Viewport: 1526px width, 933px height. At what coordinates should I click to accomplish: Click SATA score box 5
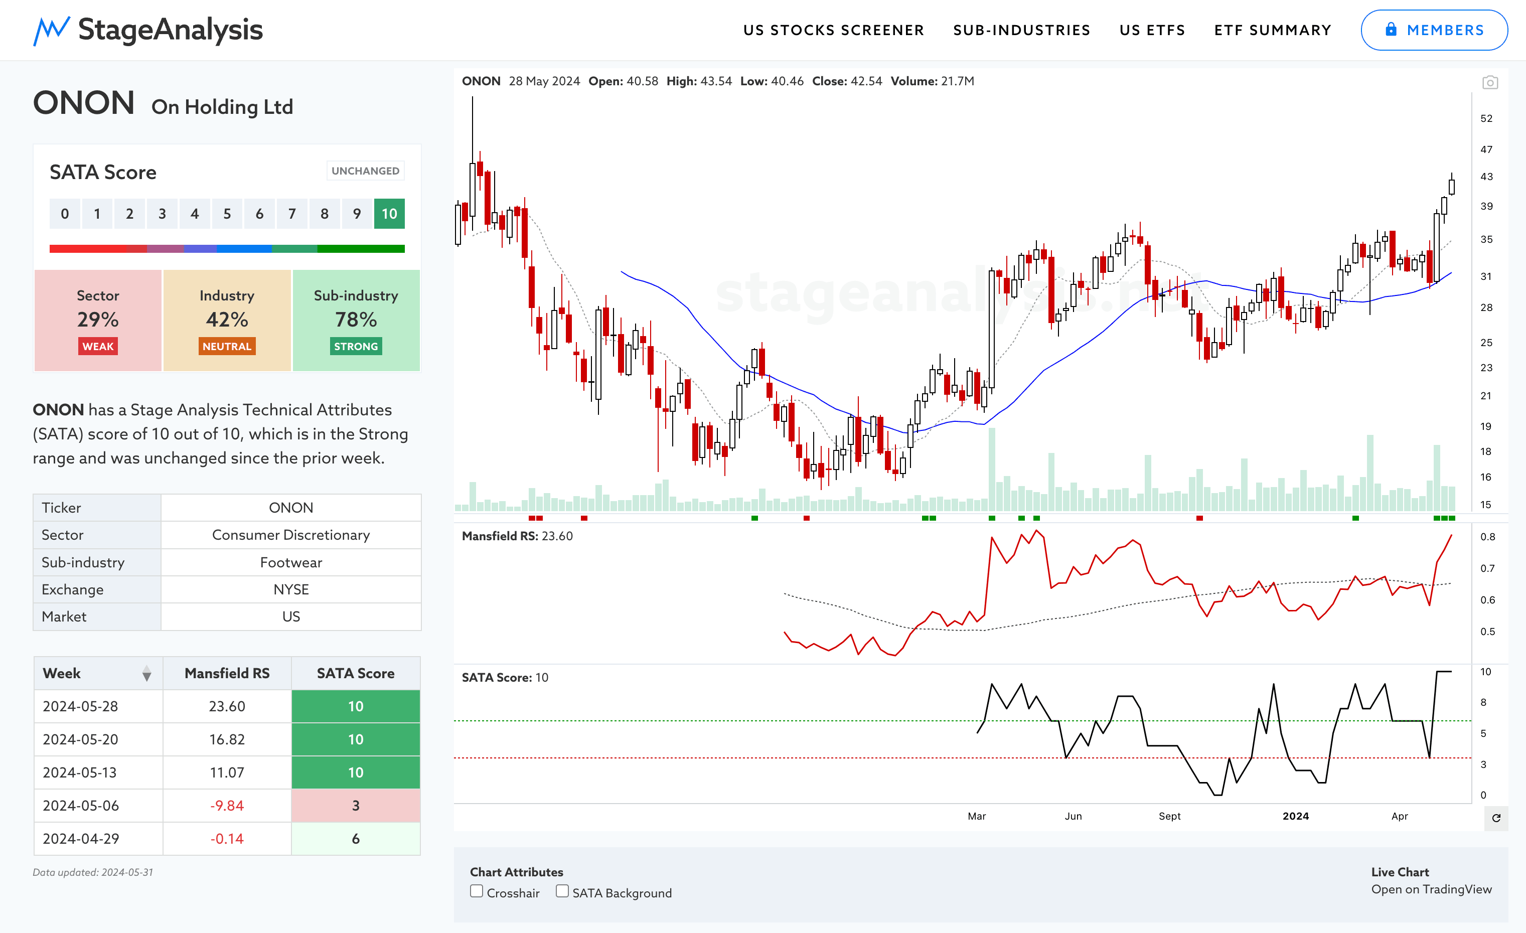(227, 214)
